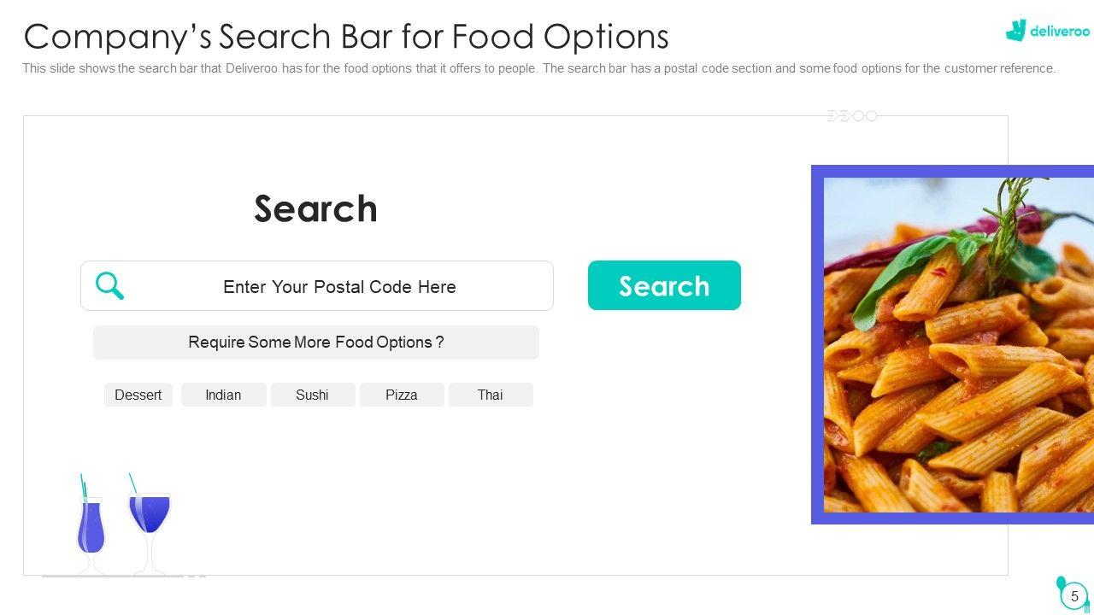Click the faint arrows-and-circles decoration
This screenshot has width=1094, height=615.
pos(852,116)
